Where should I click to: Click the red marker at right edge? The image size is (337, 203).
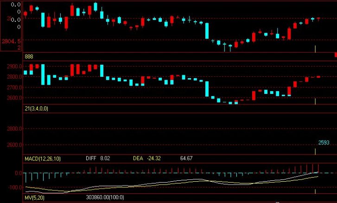[335, 55]
